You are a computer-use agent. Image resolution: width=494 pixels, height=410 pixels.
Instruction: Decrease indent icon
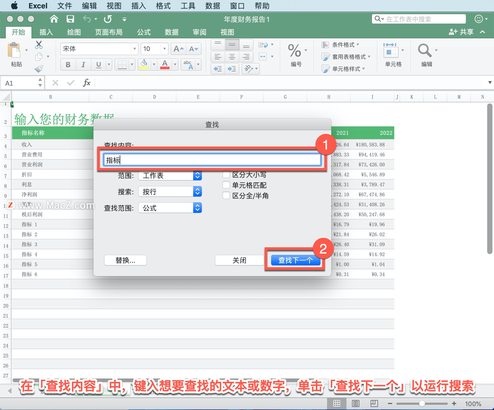218,69
